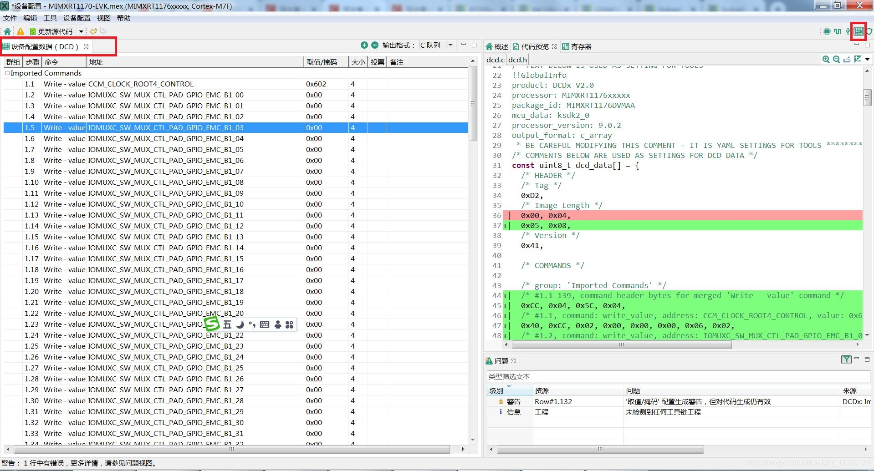Click the greyed redo arrow icon
874x471 pixels.
tap(103, 31)
